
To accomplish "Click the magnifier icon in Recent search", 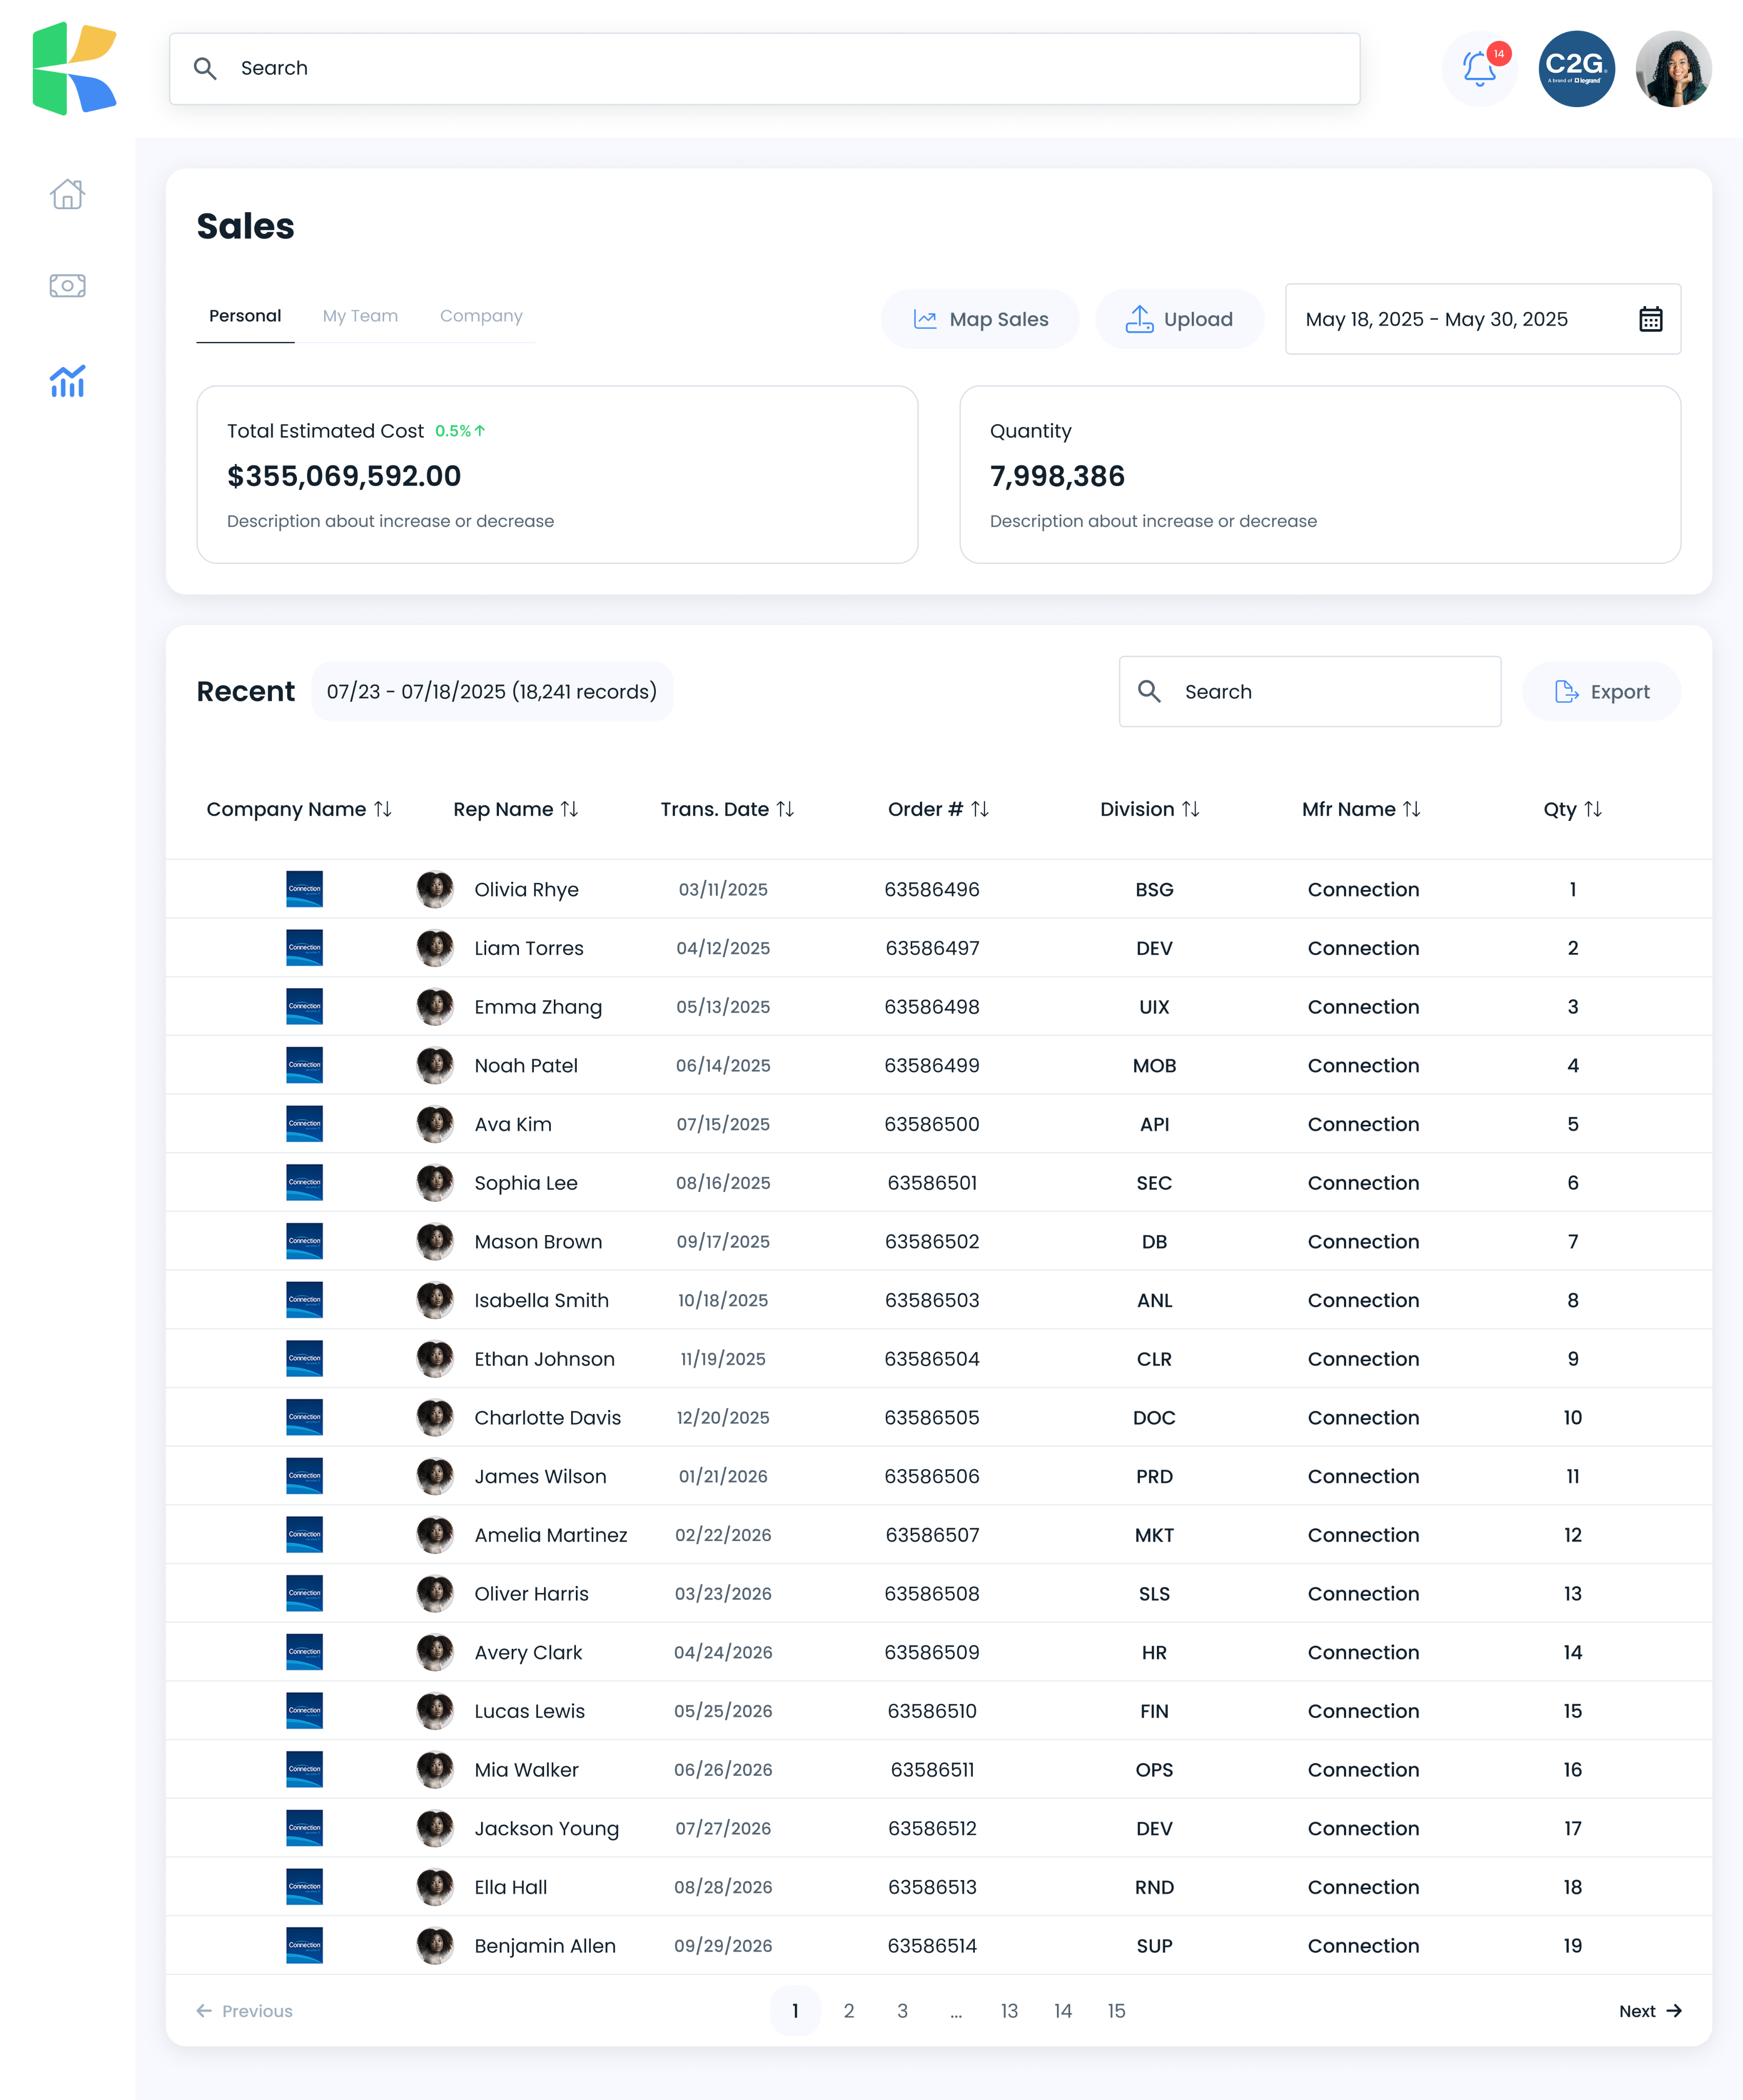I will pos(1149,691).
